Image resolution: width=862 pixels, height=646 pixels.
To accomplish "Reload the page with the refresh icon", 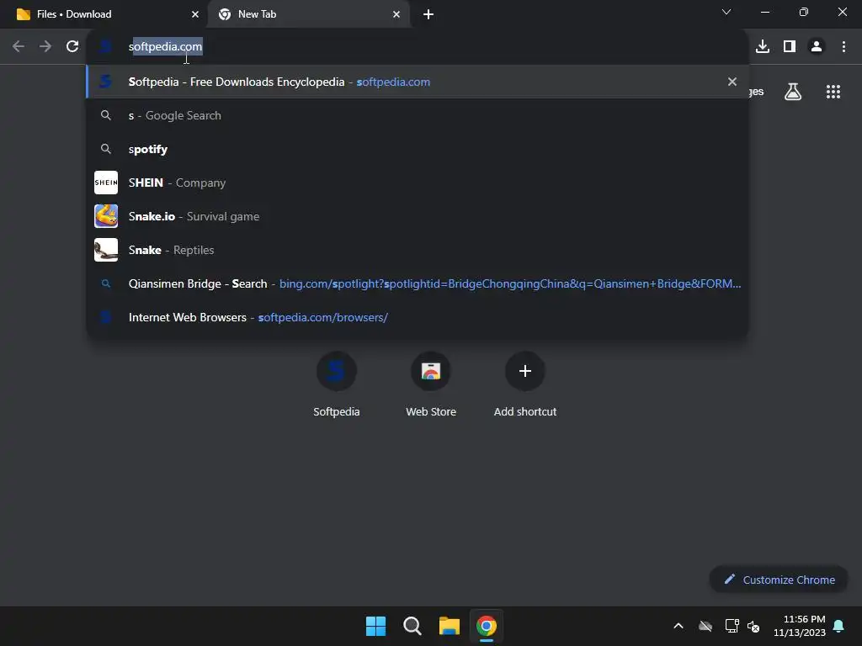I will click(x=72, y=46).
